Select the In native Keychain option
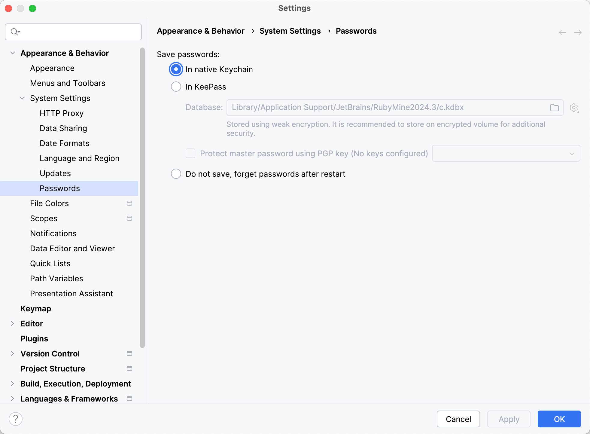 click(176, 69)
